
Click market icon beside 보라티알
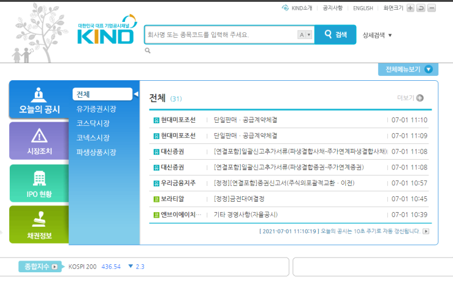156,199
